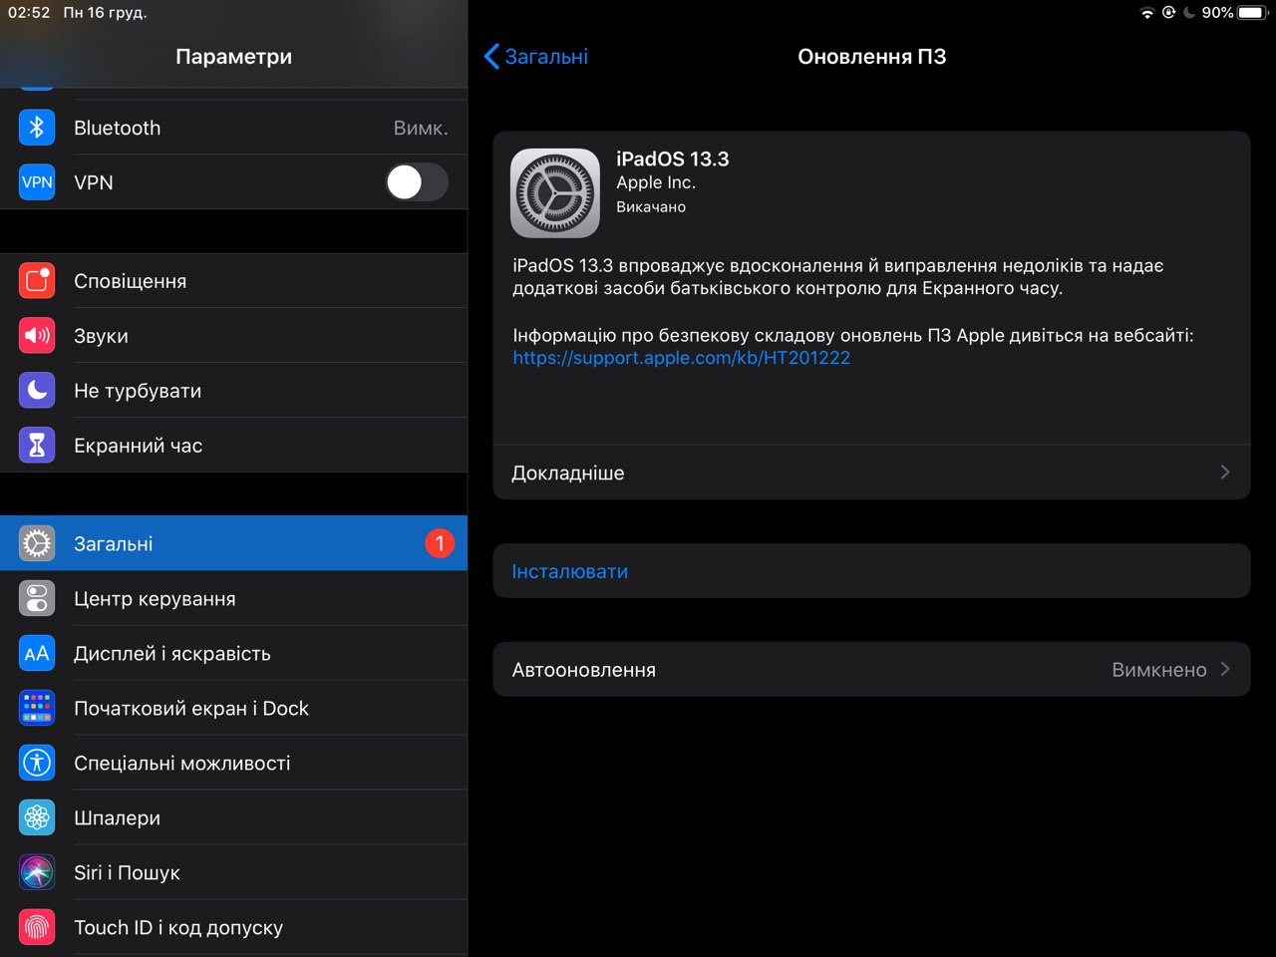Tap the Touch ID fingerprint icon
This screenshot has height=957, width=1276.
37,927
